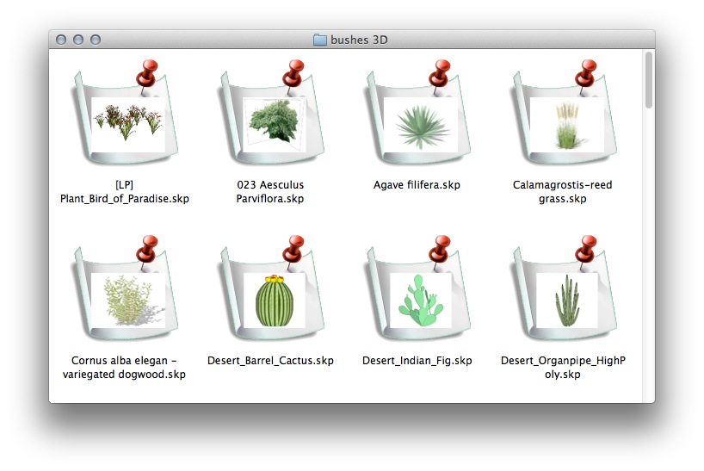
Task: Select the 023 Aesculus Parviflora.skp icon
Action: (271, 112)
